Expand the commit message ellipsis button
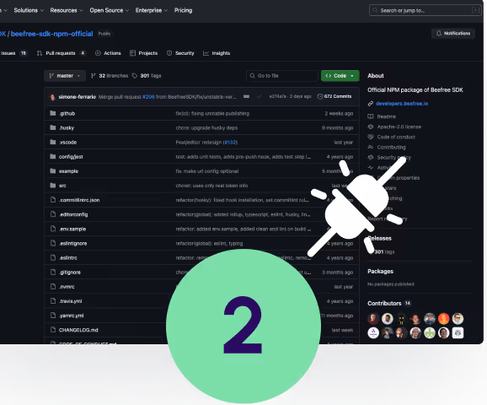This screenshot has height=405, width=487. [x=246, y=96]
